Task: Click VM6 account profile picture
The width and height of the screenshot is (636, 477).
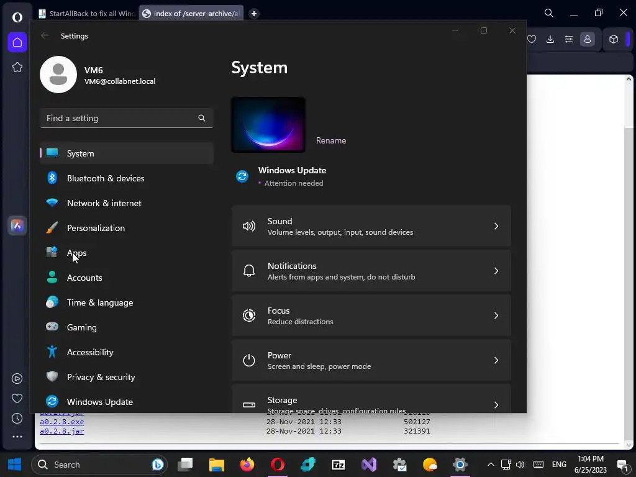Action: click(x=58, y=75)
